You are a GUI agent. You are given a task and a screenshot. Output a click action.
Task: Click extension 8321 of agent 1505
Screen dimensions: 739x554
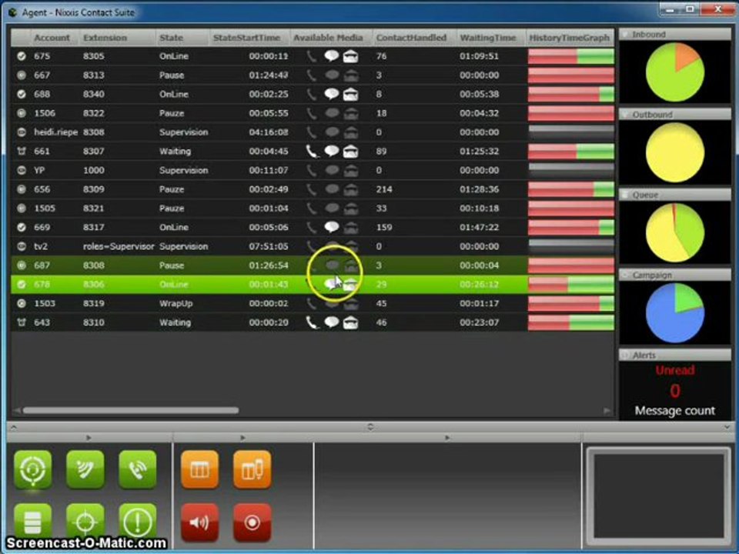[94, 209]
